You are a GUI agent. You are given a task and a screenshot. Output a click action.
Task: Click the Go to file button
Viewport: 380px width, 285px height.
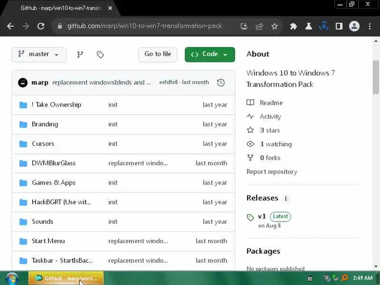(x=158, y=54)
